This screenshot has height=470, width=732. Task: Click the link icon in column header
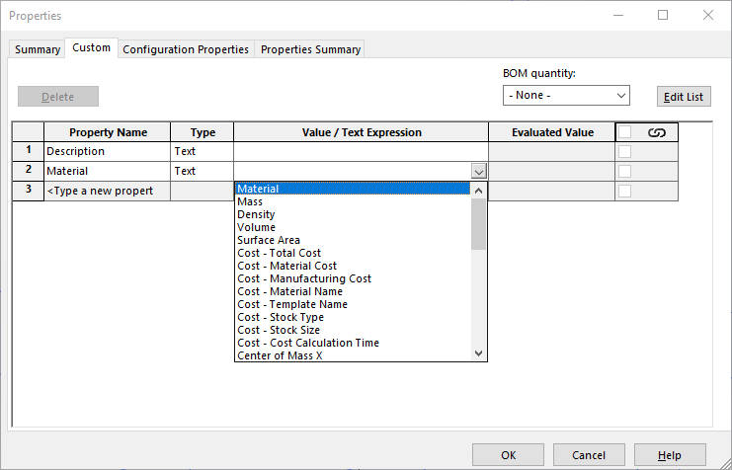tap(656, 132)
